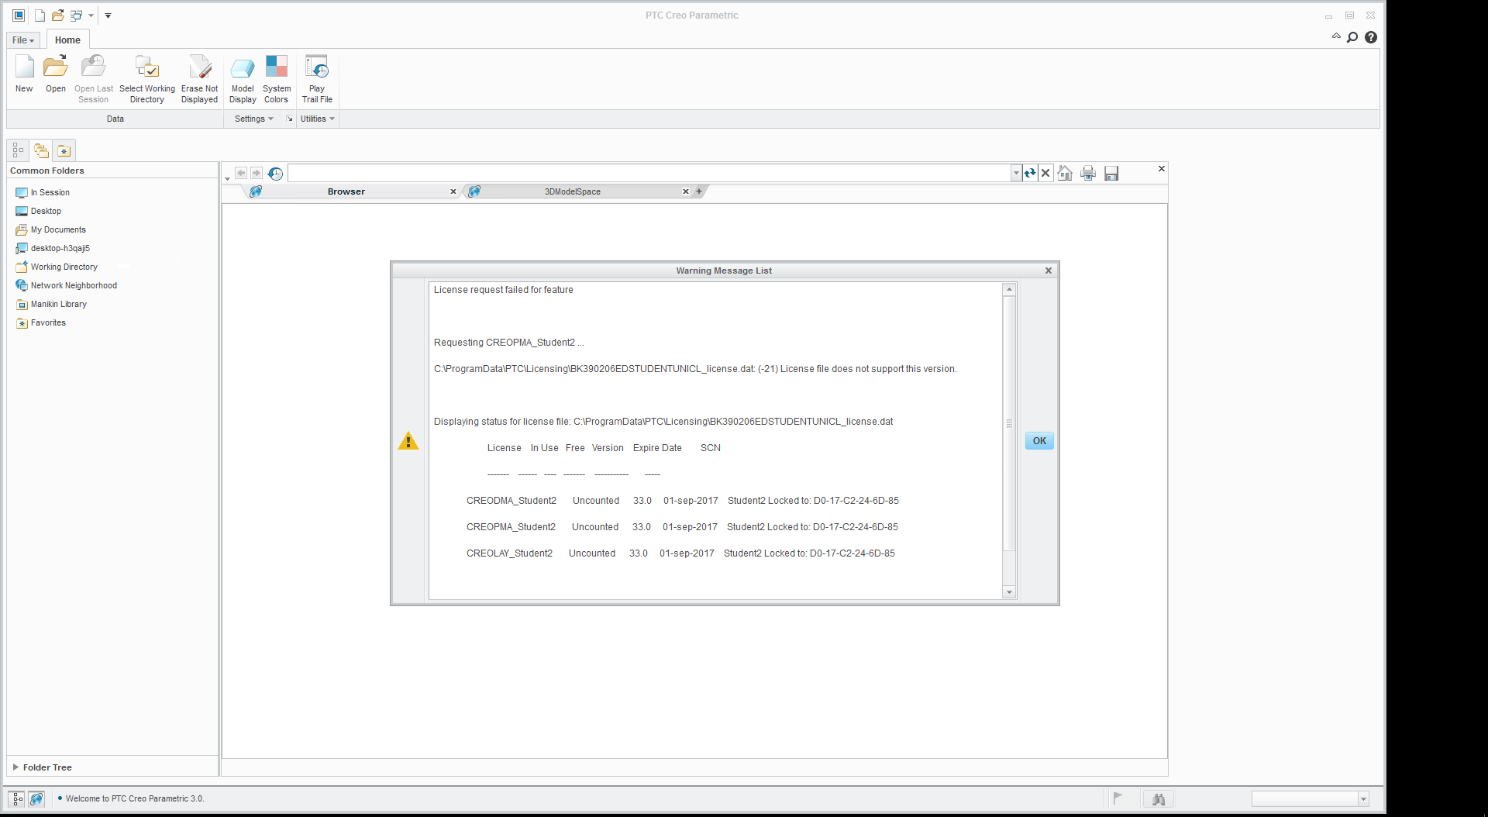The image size is (1488, 817).
Task: Select the Browser tab
Action: coord(346,191)
